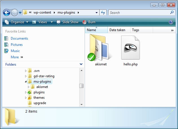Click the Burn disc toolbar button

pyautogui.click(x=89, y=22)
